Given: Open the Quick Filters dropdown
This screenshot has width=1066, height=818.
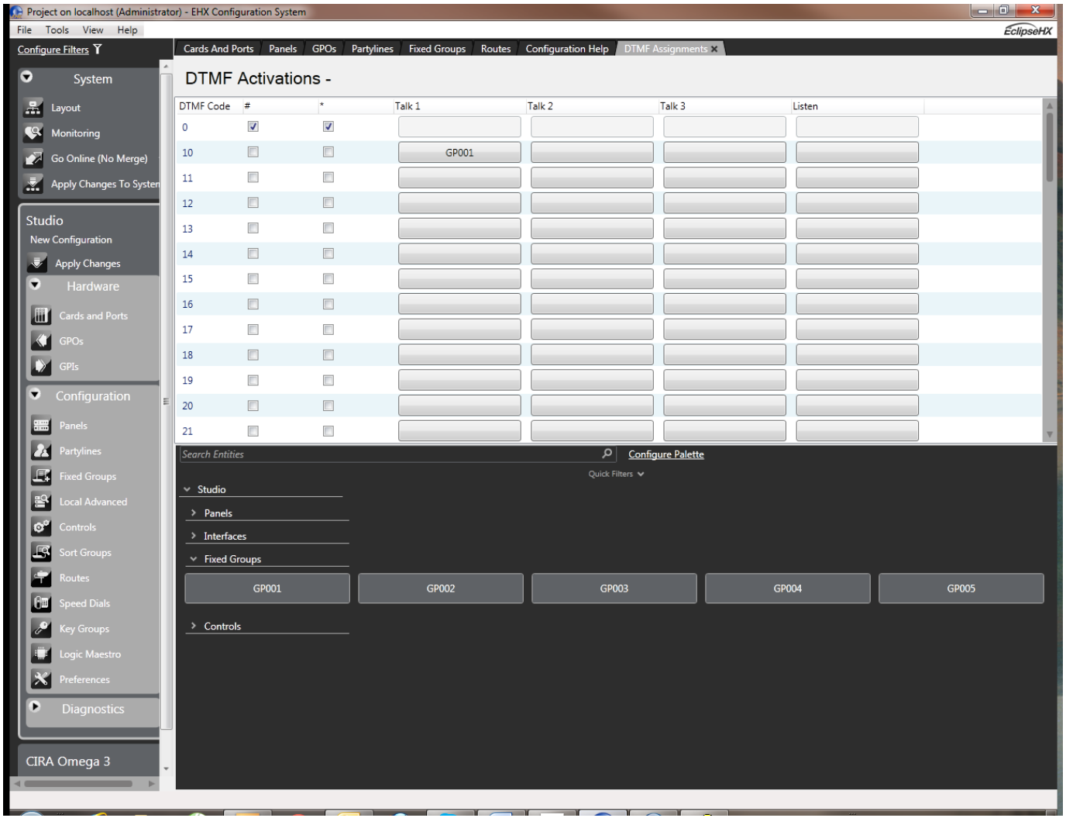Looking at the screenshot, I should tap(616, 474).
